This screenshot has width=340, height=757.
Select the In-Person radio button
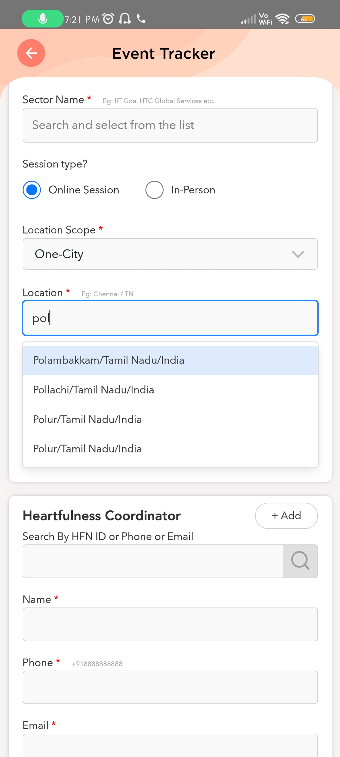click(x=154, y=190)
